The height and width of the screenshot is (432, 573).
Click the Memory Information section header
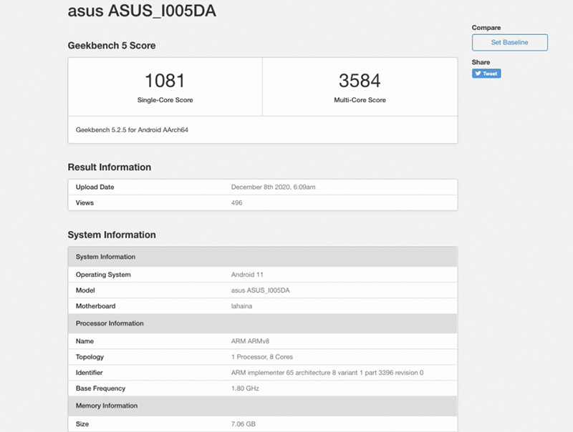[262, 406]
